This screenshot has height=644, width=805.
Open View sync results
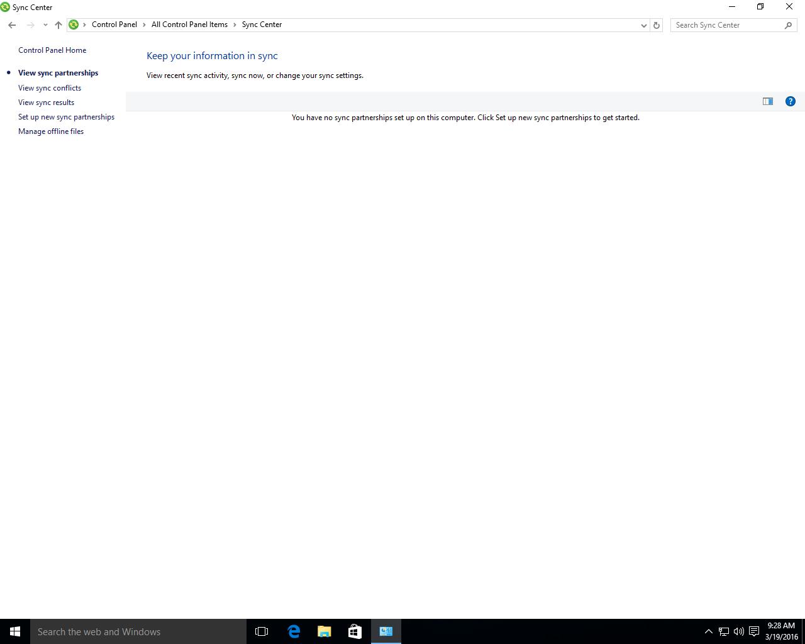(46, 103)
